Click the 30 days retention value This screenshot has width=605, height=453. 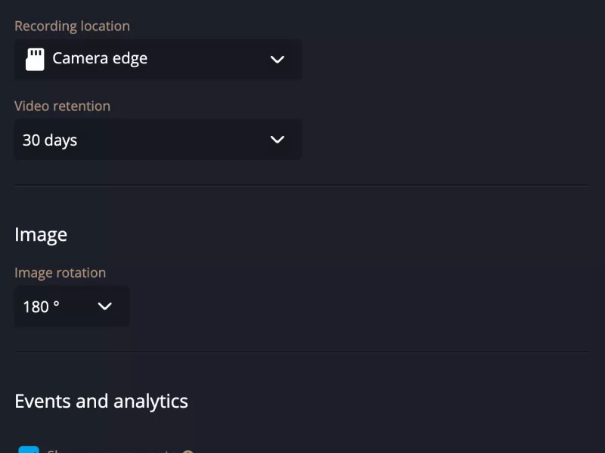tap(50, 140)
